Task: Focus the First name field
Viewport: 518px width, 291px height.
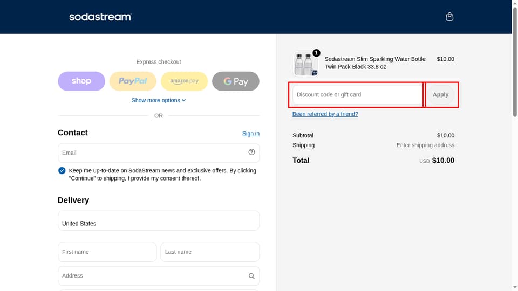Action: click(x=107, y=252)
